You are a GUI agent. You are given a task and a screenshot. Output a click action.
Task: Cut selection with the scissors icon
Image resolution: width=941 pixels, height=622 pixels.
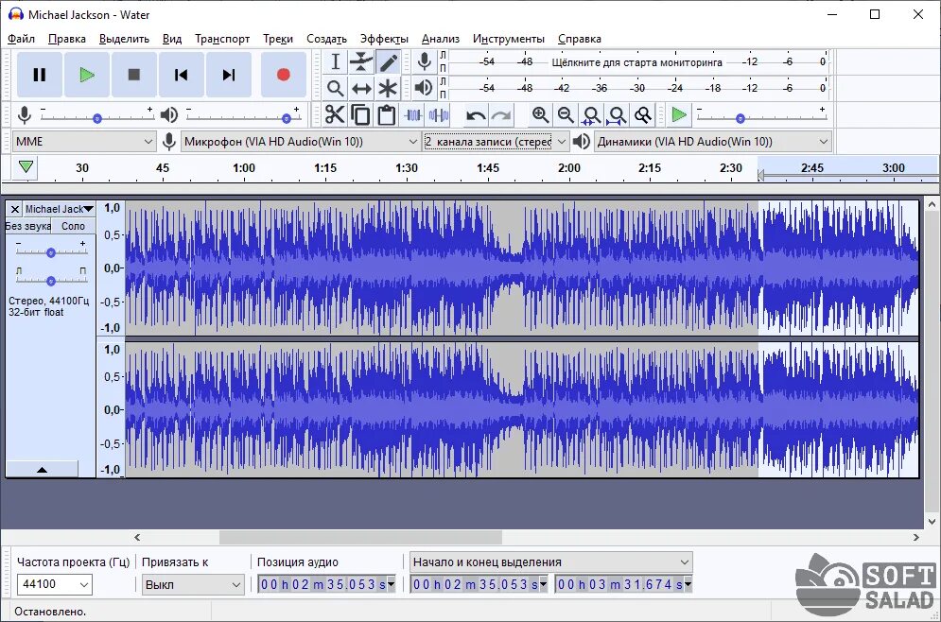pyautogui.click(x=335, y=114)
